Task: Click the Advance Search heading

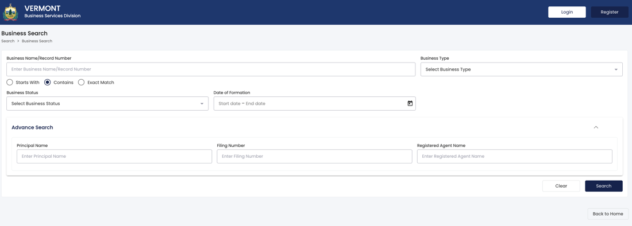Action: tap(32, 127)
